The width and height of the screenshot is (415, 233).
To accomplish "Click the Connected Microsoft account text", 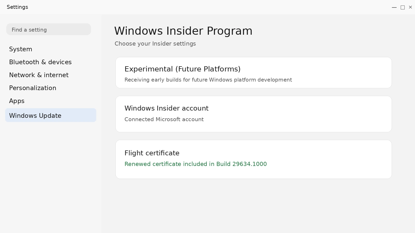I will point(164,119).
